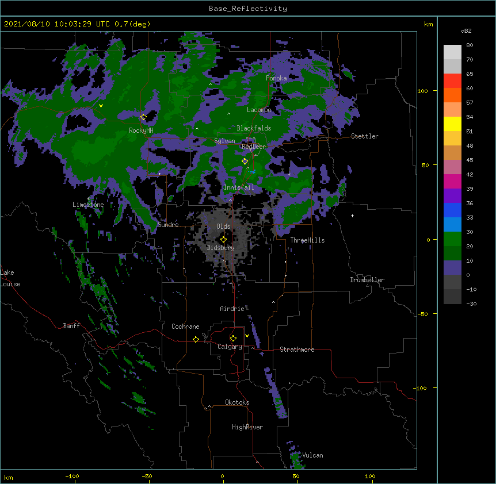Pick the orange 60–57 dBZ legend color

point(452,95)
